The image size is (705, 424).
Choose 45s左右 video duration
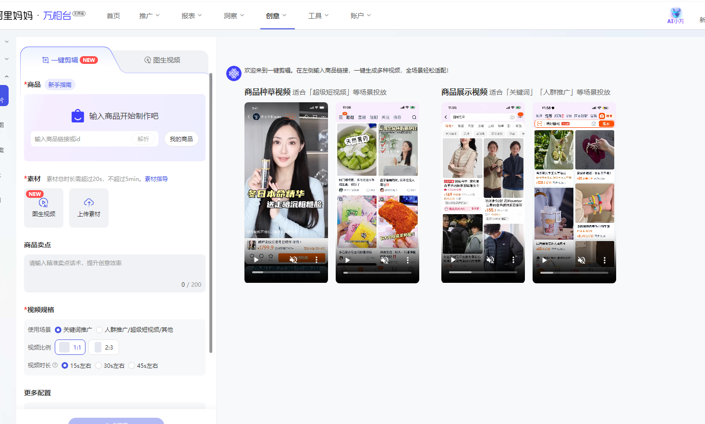pos(132,366)
